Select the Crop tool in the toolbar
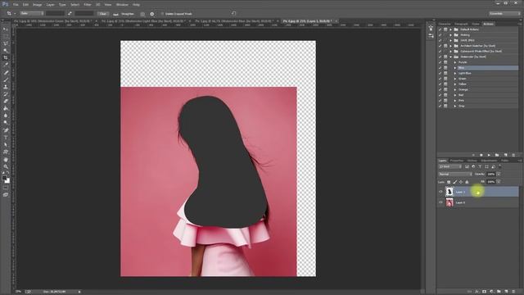 click(x=6, y=57)
